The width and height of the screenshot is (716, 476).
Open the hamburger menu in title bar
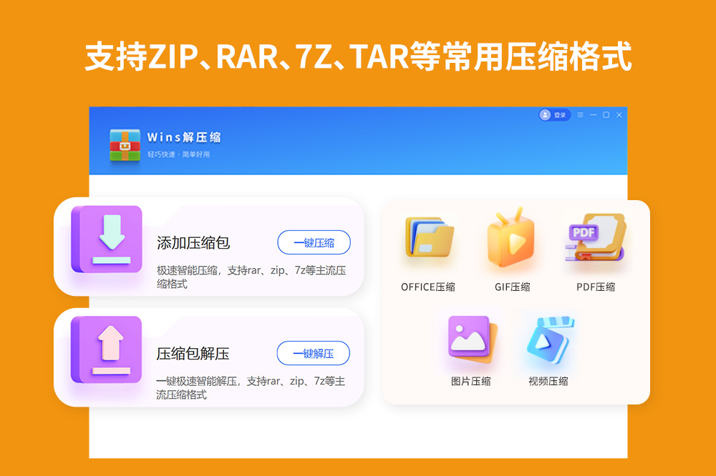pos(580,115)
